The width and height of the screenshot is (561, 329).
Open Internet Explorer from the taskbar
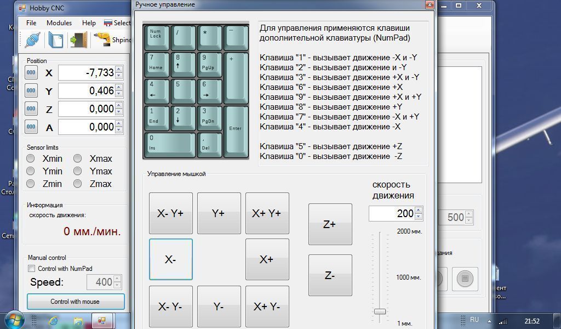(x=53, y=321)
